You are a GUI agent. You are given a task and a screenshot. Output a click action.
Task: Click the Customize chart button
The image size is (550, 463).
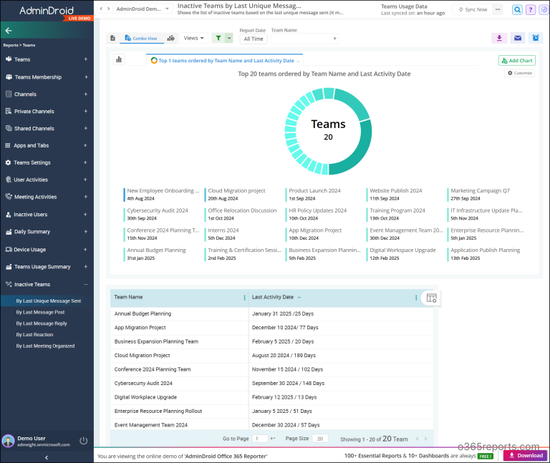pos(520,73)
